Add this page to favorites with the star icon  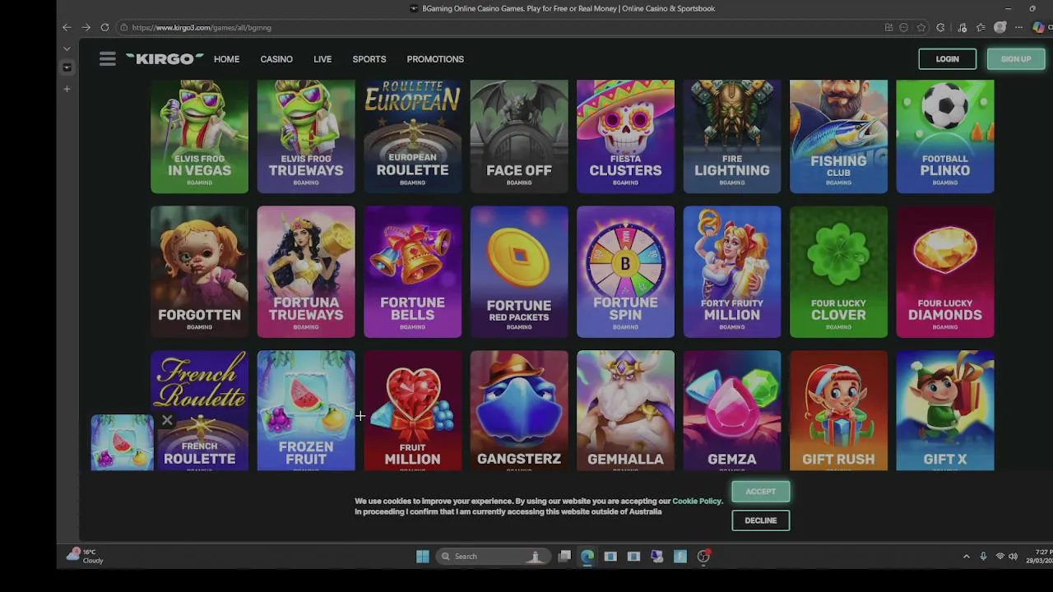(921, 27)
